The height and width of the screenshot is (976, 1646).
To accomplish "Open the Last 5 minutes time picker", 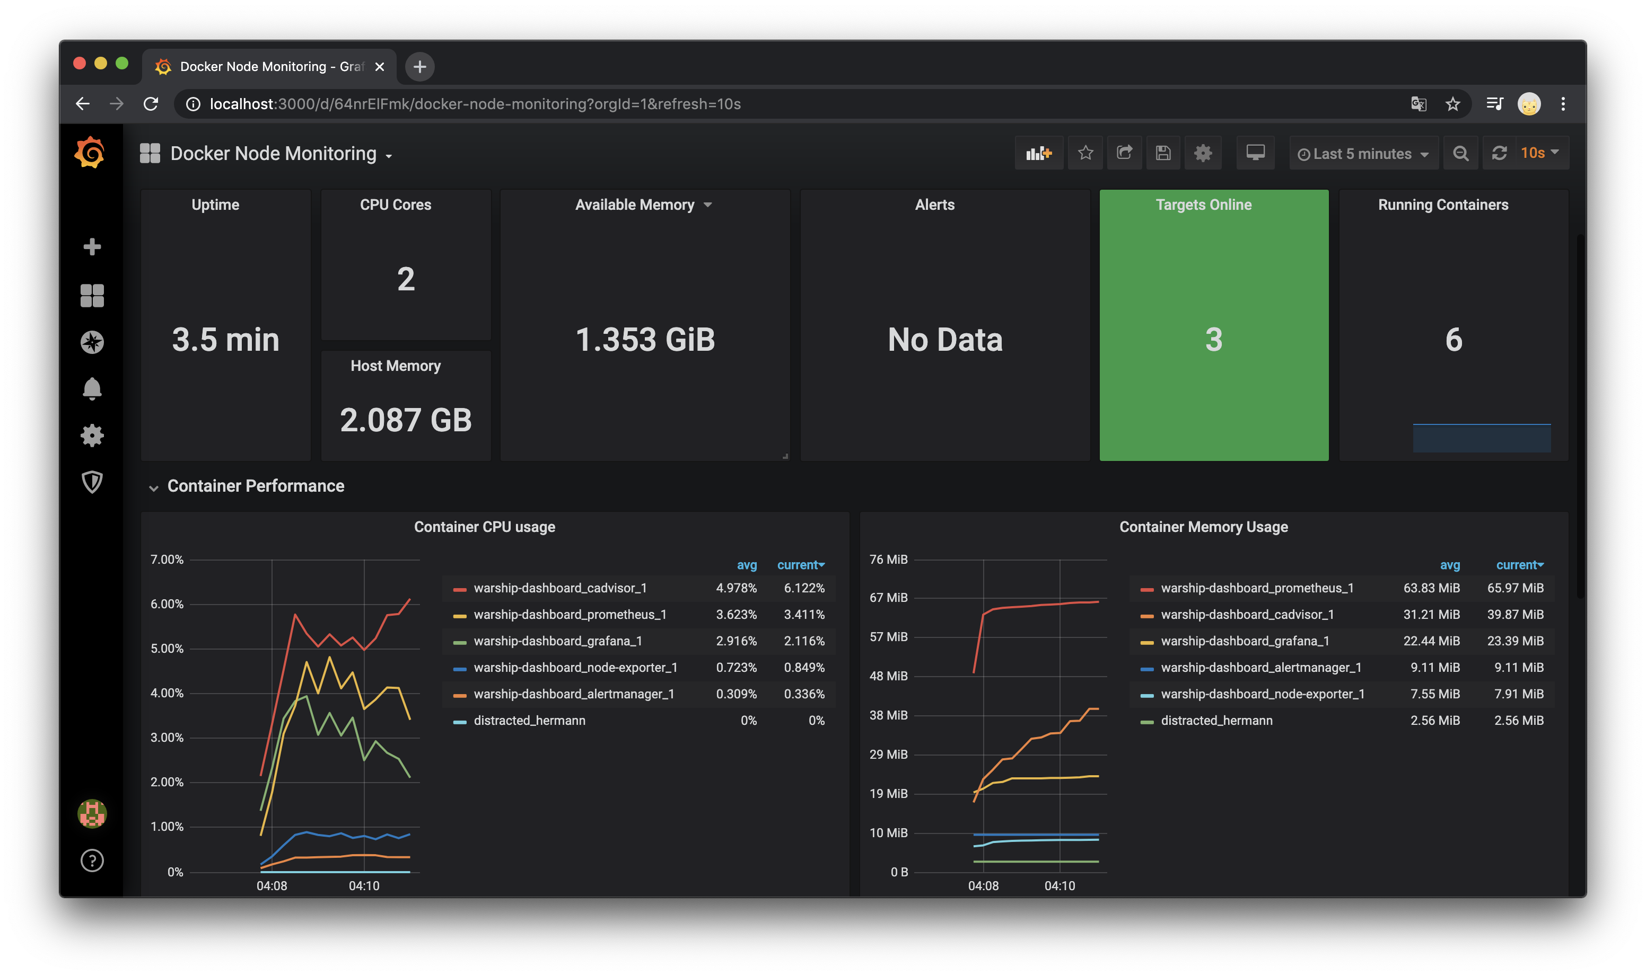I will (1362, 154).
